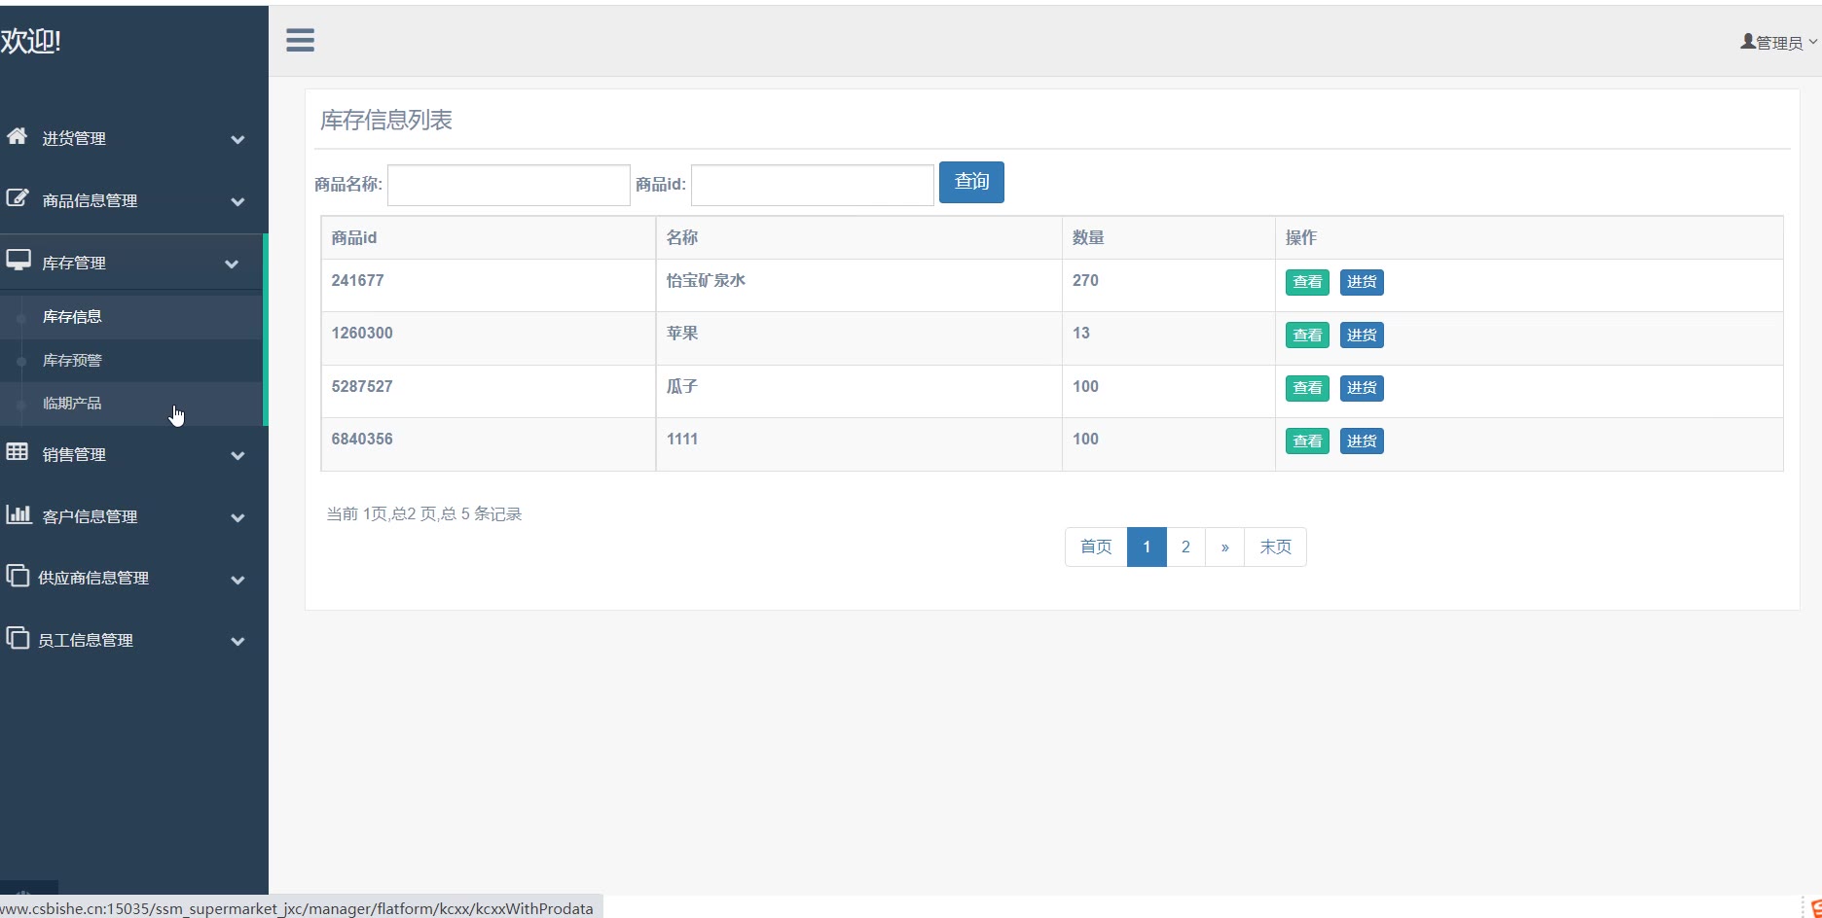Expand 员工信息管理 using its chevron
Screen dimensions: 1822x918
click(237, 642)
